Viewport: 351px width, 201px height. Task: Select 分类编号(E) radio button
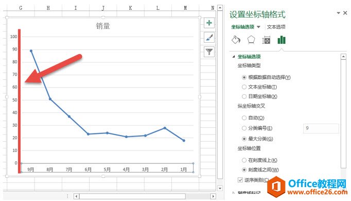[x=244, y=128]
